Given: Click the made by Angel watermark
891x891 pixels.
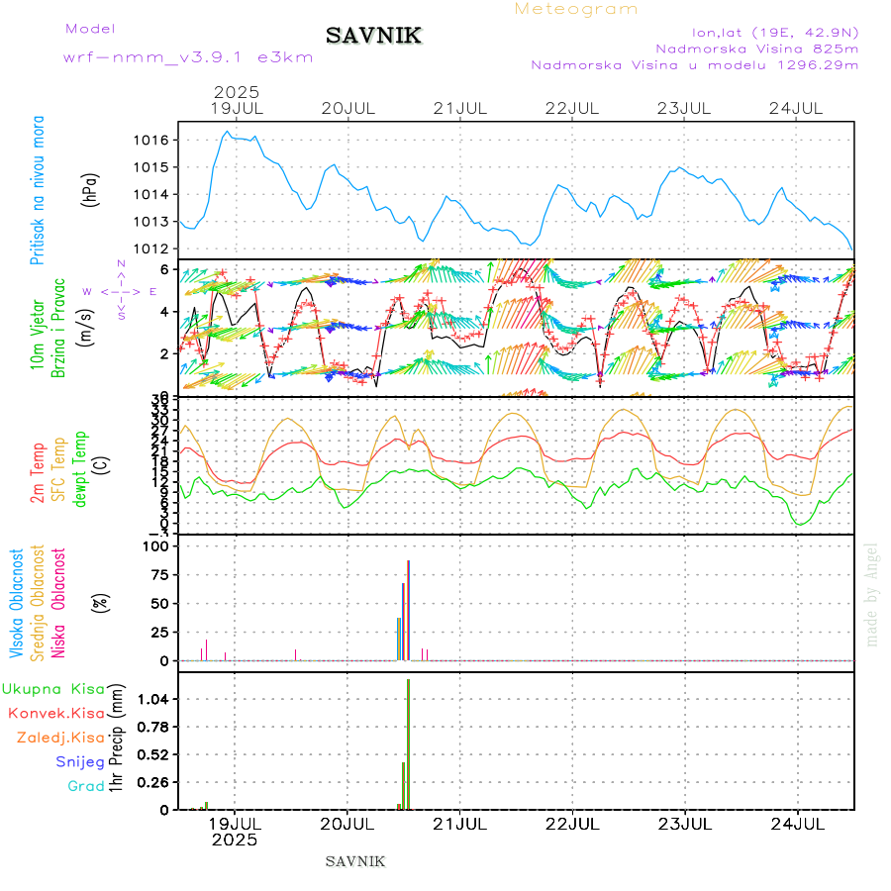Looking at the screenshot, I should tap(871, 594).
